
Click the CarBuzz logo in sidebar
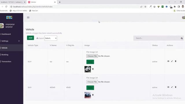9,17
